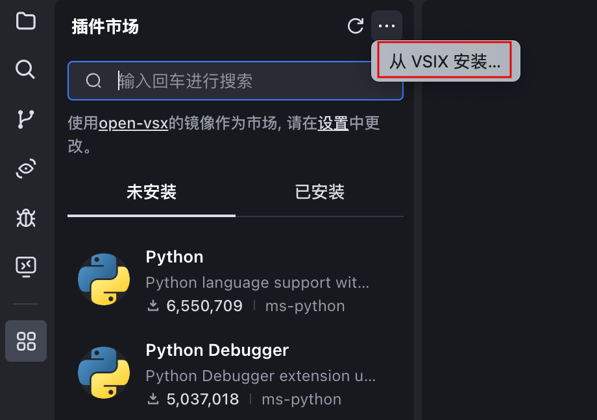This screenshot has height=420, width=597.
Task: Open the Python extension by its title
Action: tap(174, 257)
